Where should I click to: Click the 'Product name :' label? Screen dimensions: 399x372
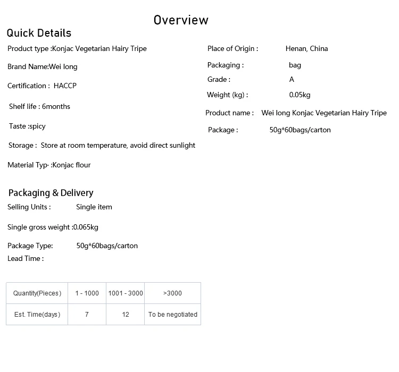[229, 113]
